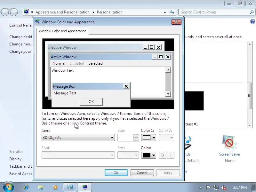
Task: Click the breadcrumb arrow after Appearance and Personalization
Action: (93, 12)
